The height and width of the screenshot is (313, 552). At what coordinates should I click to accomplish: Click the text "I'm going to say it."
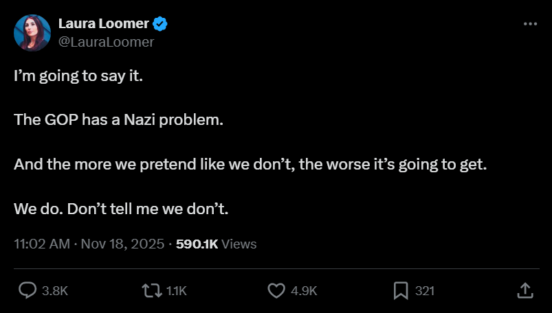click(78, 76)
